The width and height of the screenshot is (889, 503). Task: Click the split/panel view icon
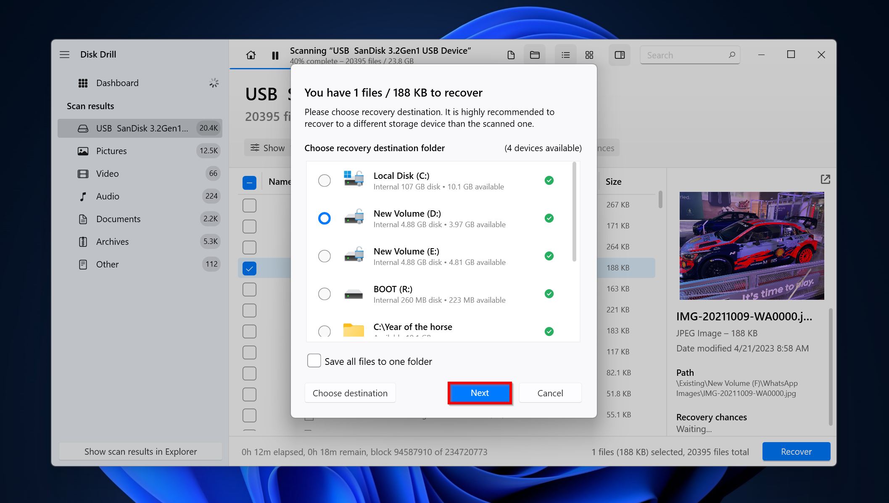620,55
